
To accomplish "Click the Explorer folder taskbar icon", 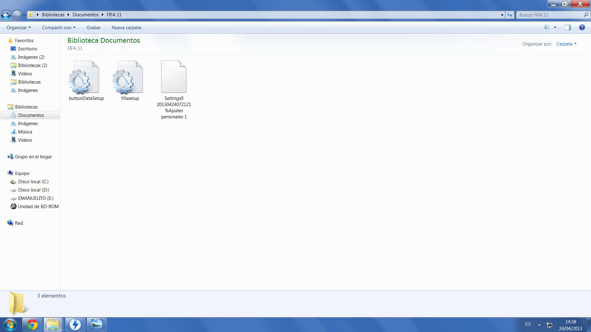I will 53,325.
